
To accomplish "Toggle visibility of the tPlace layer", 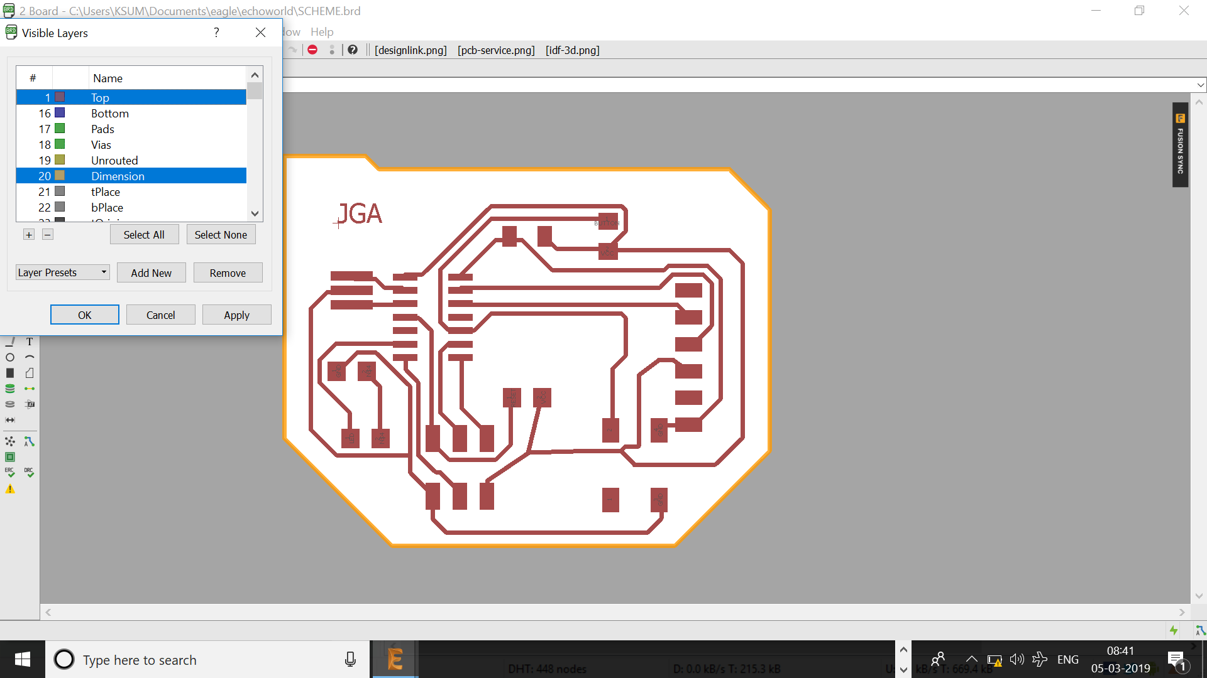I will 105,192.
